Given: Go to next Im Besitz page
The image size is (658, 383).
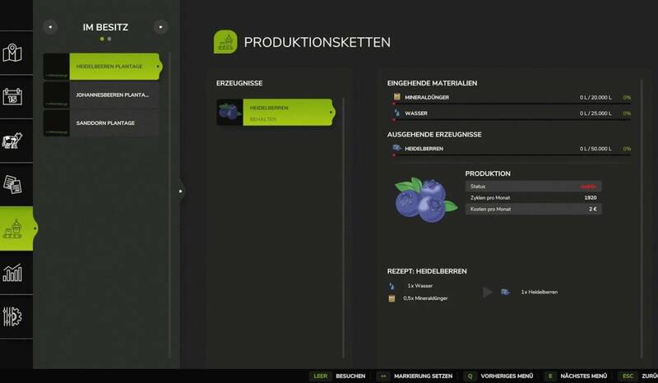Looking at the screenshot, I should coord(160,27).
